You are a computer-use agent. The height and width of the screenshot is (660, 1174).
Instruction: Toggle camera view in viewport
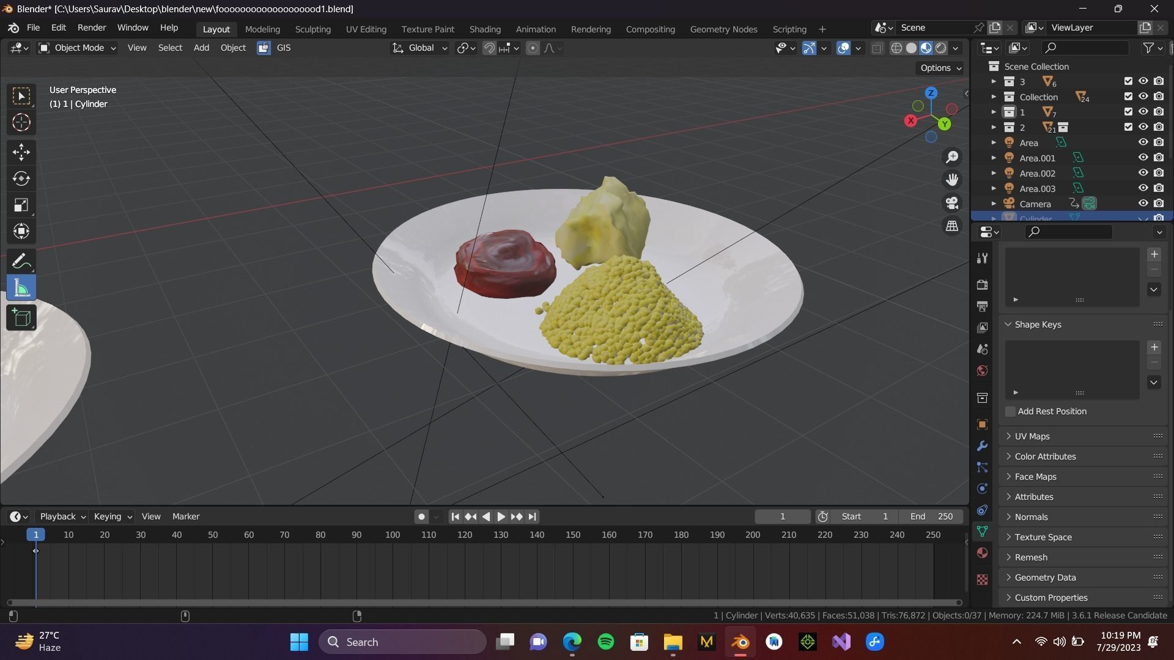(952, 203)
